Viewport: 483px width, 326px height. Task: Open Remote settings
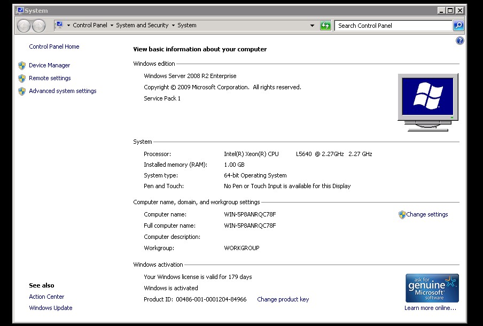pyautogui.click(x=50, y=78)
